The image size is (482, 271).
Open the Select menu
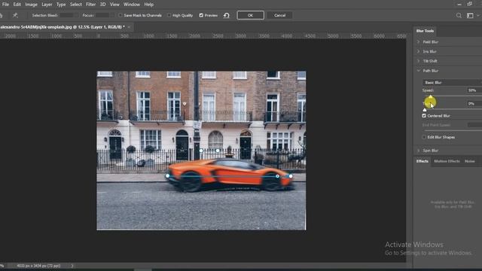(x=75, y=5)
